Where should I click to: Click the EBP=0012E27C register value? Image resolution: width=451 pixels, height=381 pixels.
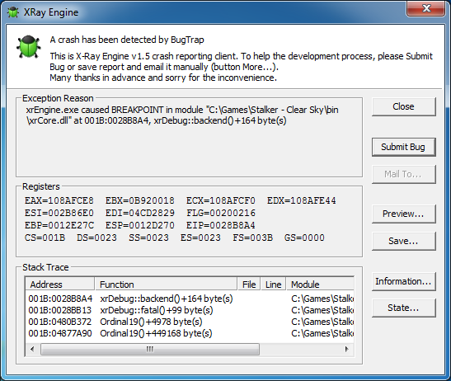pos(59,225)
